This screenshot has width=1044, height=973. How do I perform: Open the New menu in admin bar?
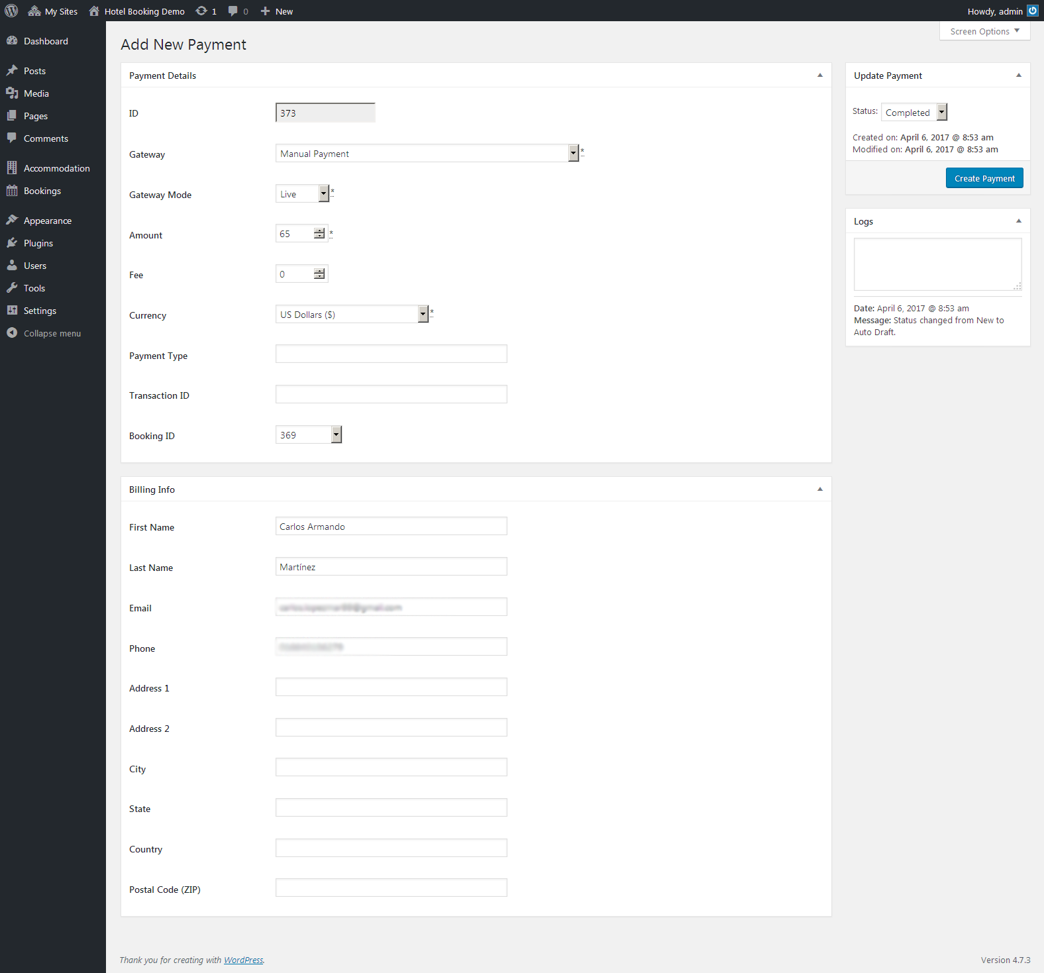(277, 11)
